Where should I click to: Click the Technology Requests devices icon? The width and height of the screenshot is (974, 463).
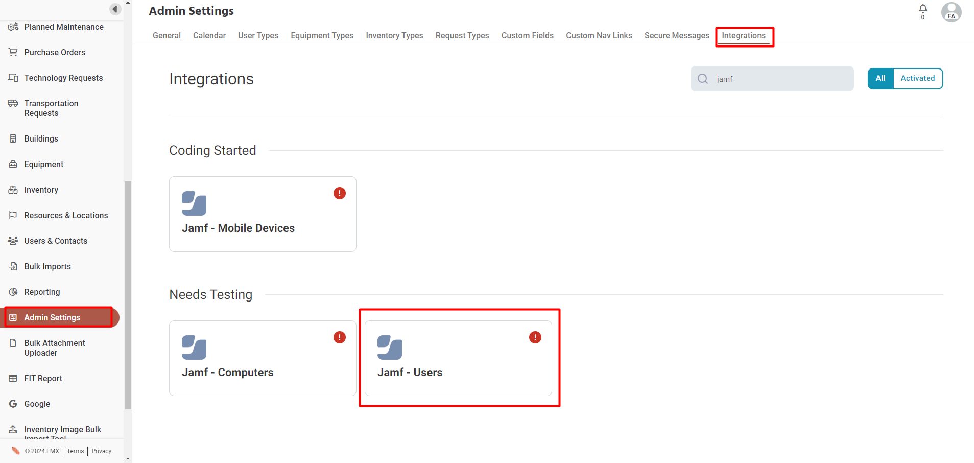tap(13, 78)
